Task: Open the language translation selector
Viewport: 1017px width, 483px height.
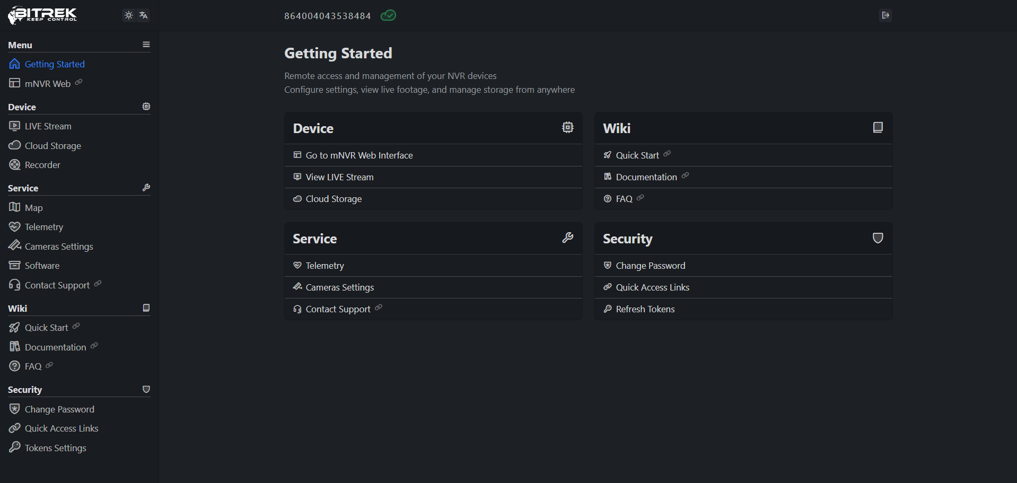Action: (143, 15)
